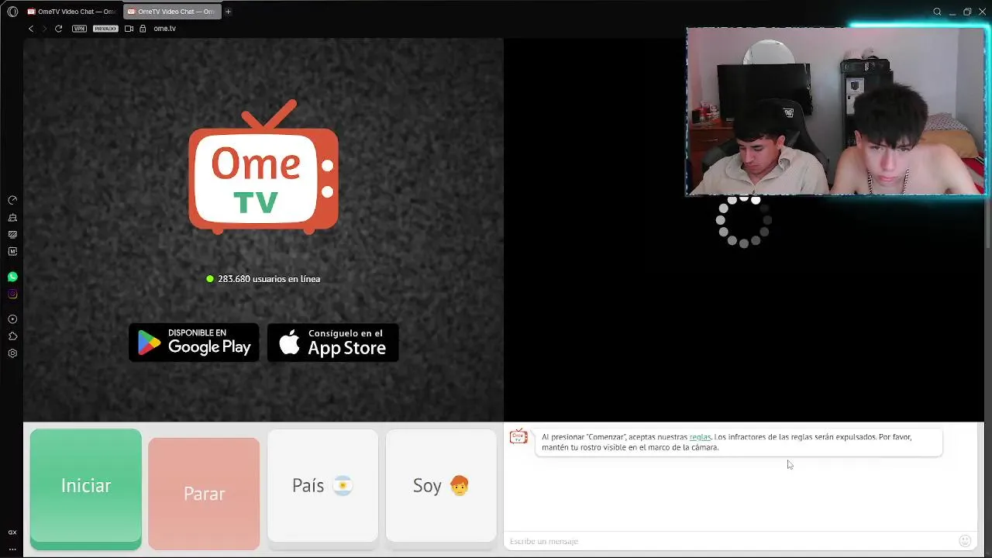Open browser Settings gear in sidebar
Screen dimensions: 992x558
(12, 353)
